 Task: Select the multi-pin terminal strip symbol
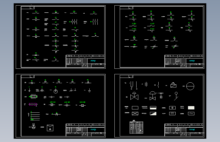[x=34, y=97]
